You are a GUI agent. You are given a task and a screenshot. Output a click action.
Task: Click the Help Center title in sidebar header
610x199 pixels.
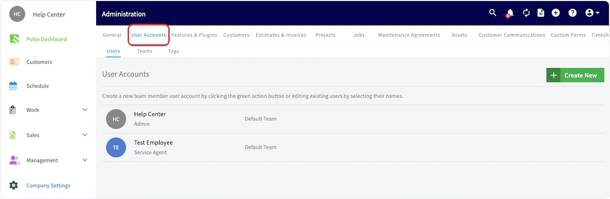49,14
